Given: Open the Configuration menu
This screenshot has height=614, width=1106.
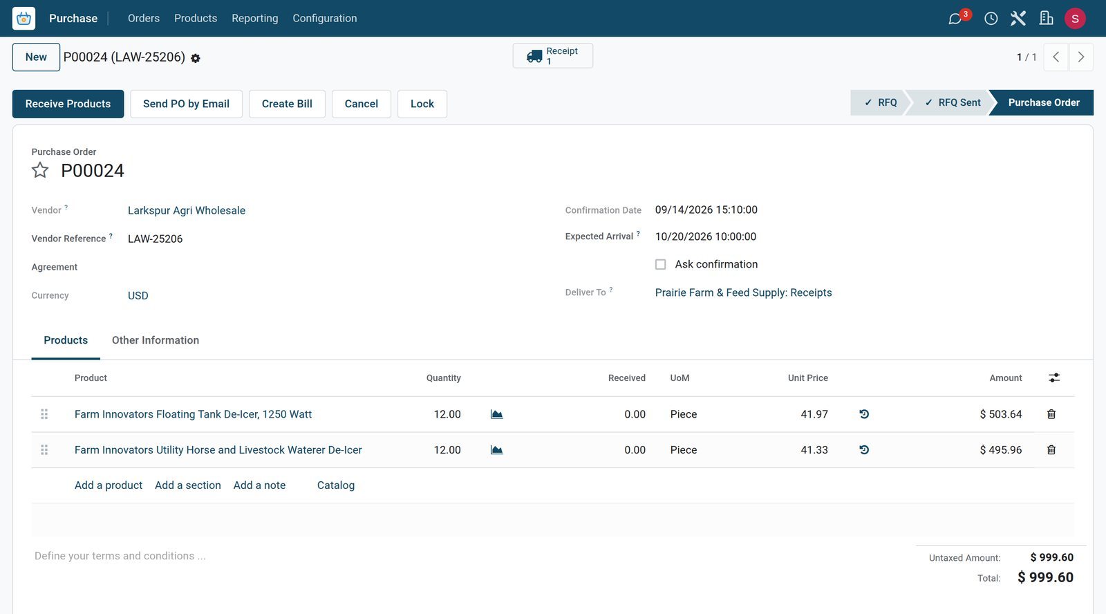Looking at the screenshot, I should 325,19.
